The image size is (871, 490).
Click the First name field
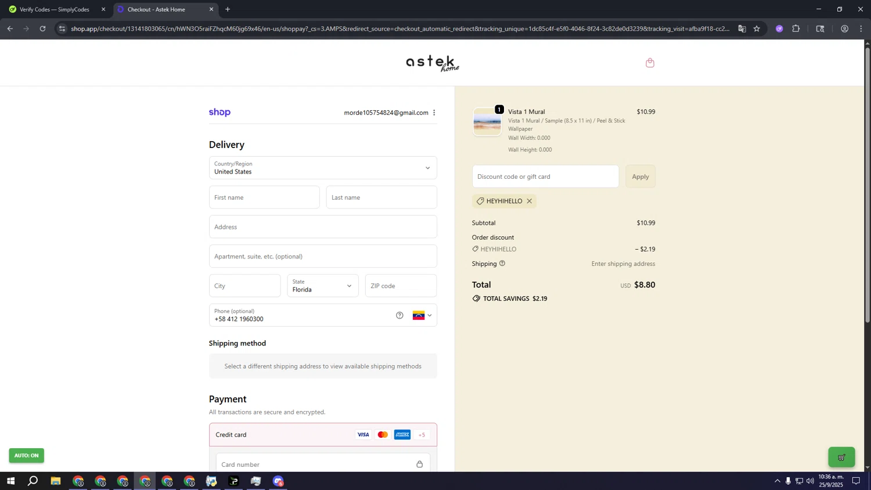pyautogui.click(x=264, y=197)
